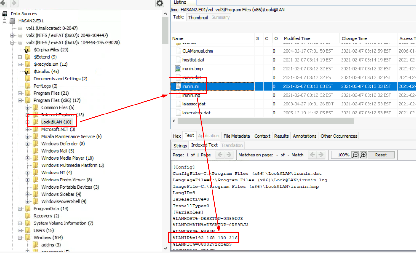This screenshot has height=253, width=416.
Task: Go to next page arrow in text viewer
Action: (x=229, y=155)
